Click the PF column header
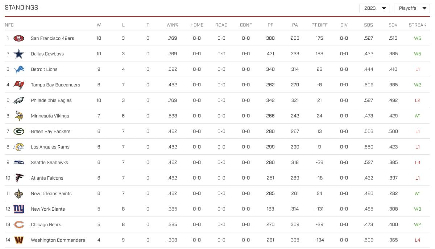The image size is (435, 249). tap(270, 25)
